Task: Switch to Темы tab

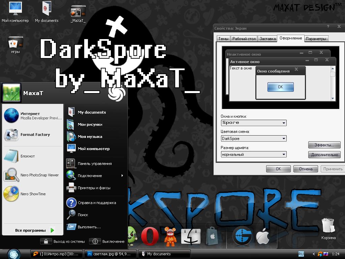Action: 223,38
